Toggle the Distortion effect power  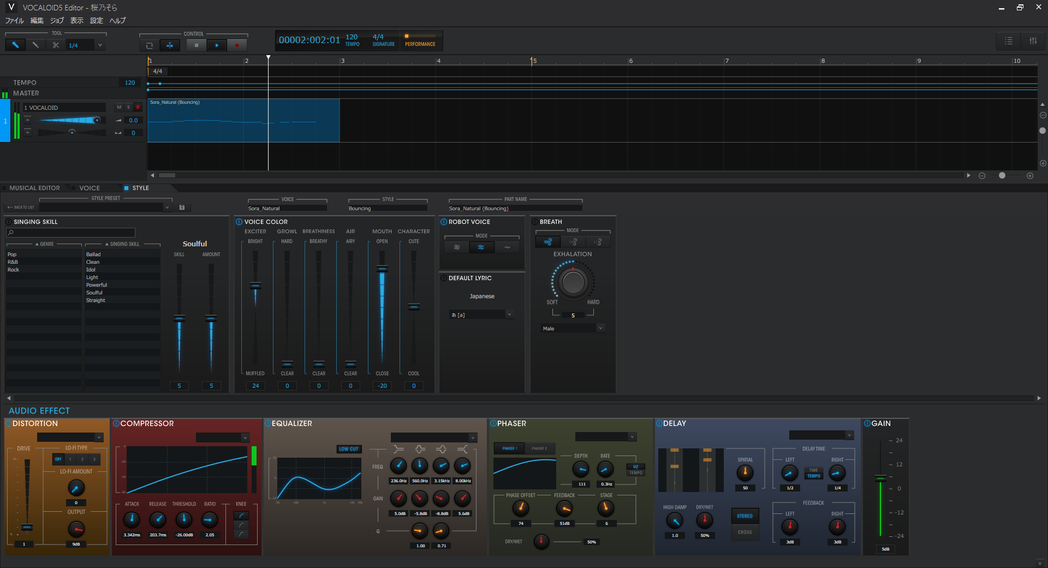(8, 424)
